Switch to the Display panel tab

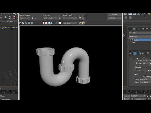point(147,29)
